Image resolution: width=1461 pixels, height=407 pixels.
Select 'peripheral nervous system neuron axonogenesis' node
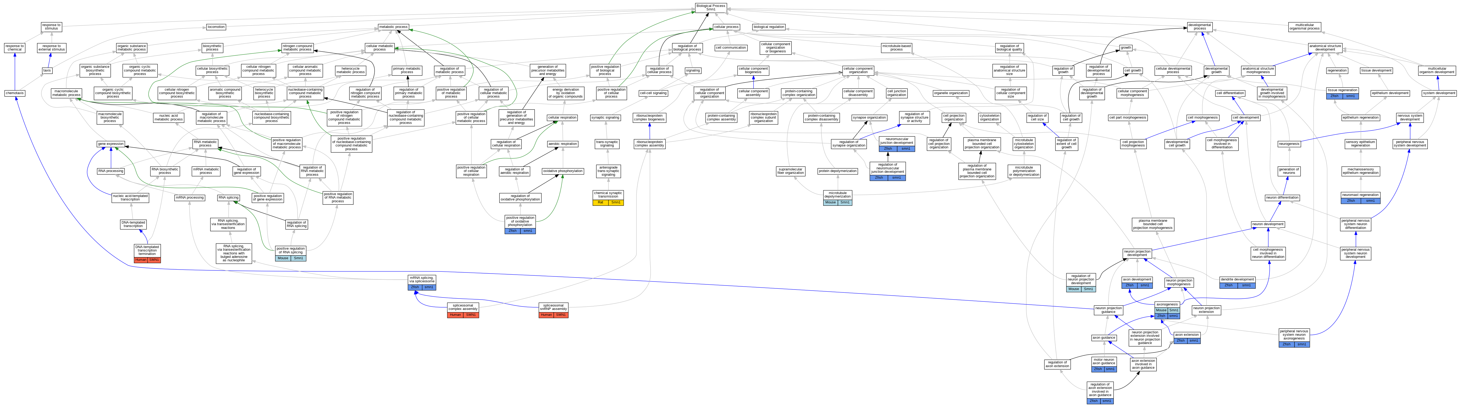click(x=1294, y=338)
